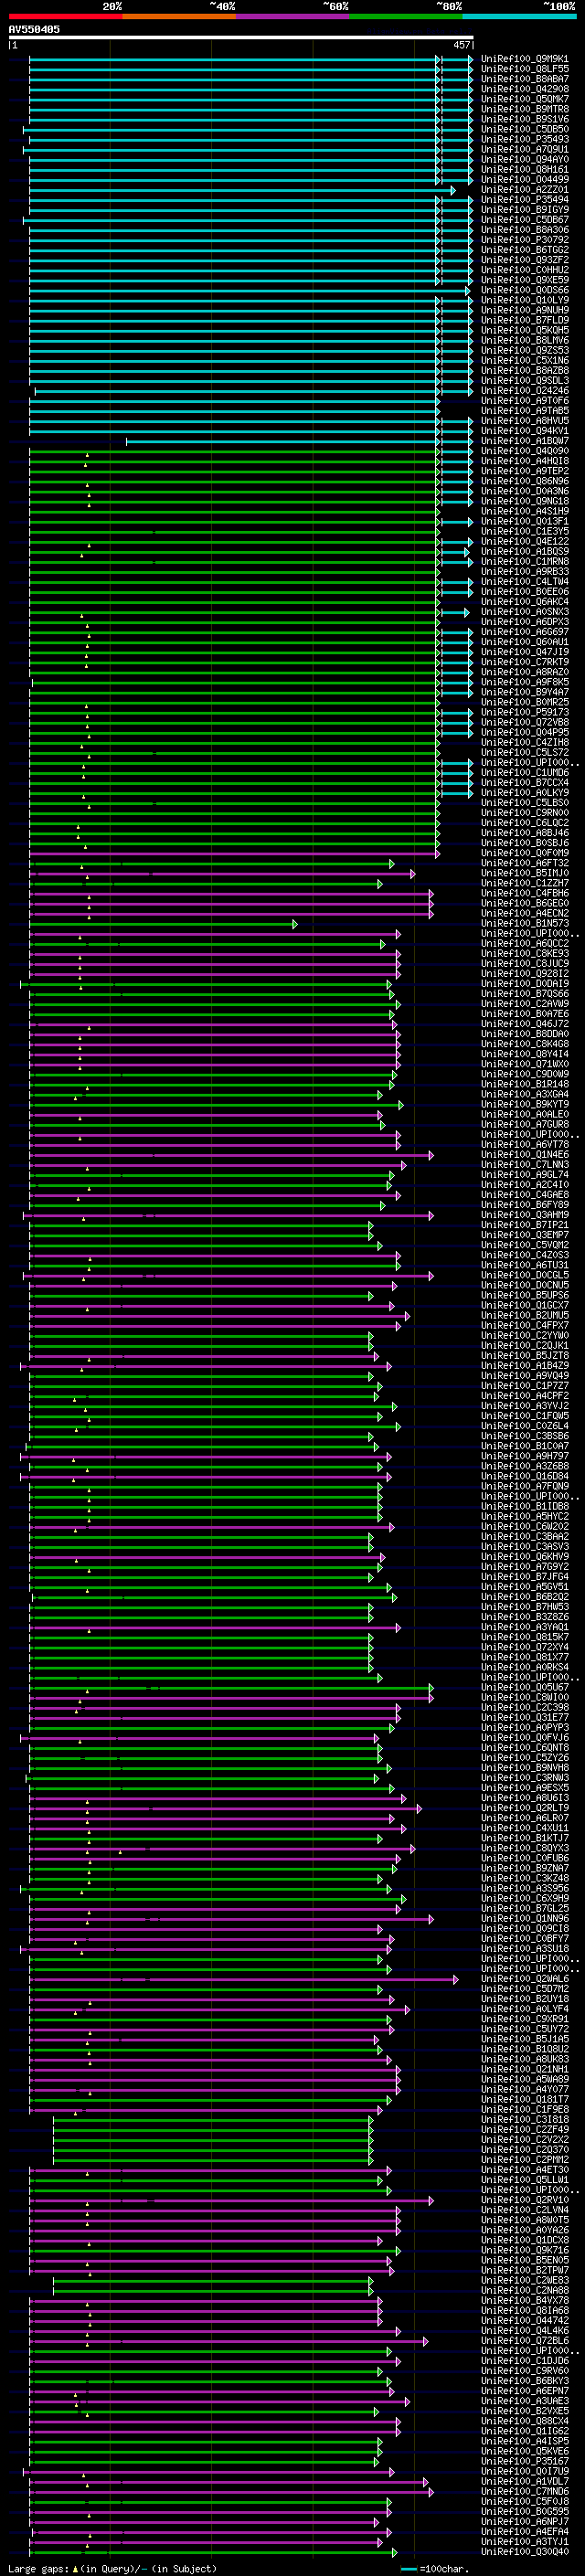This screenshot has height=2576, width=585.
Task: Select hit label UniRef100_P35493
Action: 524,139
